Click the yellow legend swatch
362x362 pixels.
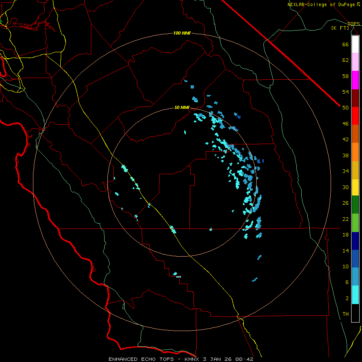[355, 187]
